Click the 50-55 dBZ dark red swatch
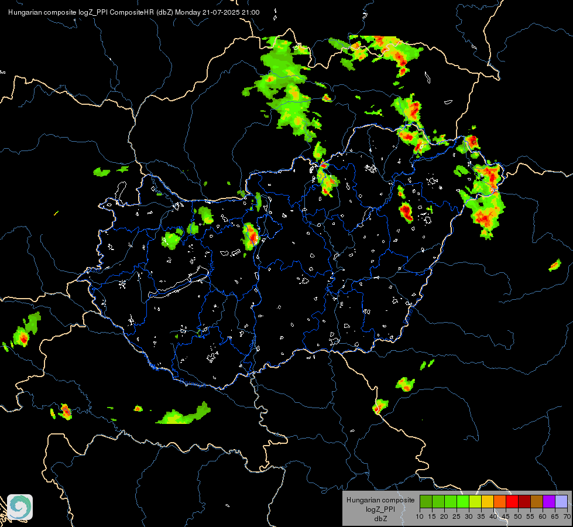Viewport: 573px width, 527px height. [x=524, y=501]
